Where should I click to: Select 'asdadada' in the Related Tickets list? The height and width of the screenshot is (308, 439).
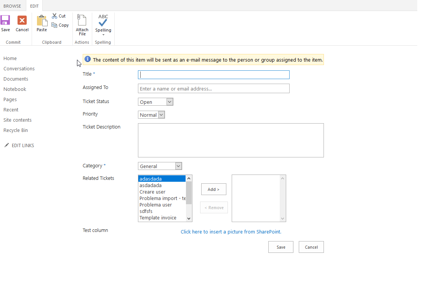pos(162,185)
